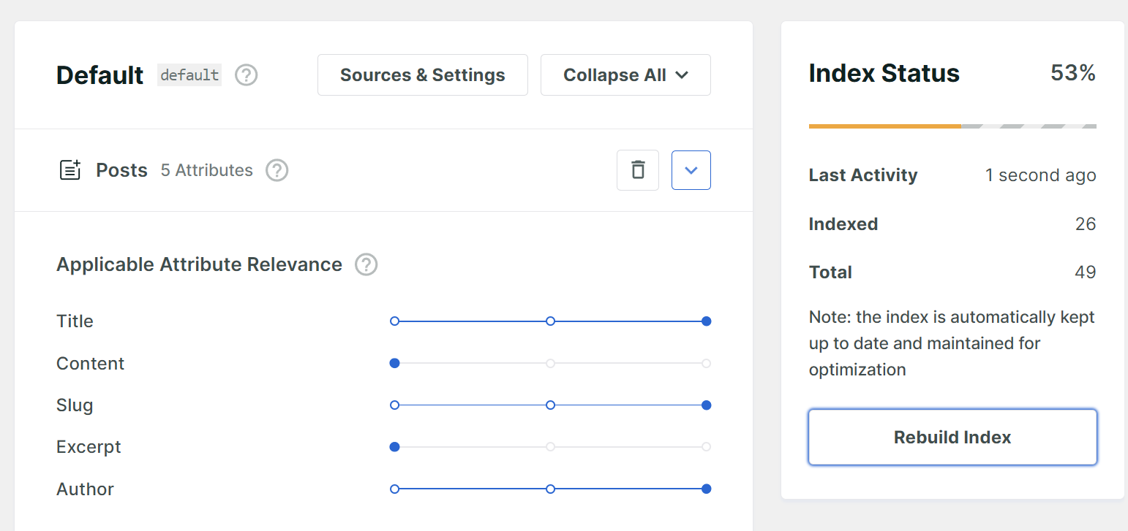Viewport: 1128px width, 531px height.
Task: Select the 'default' engine slug text
Action: [x=189, y=75]
